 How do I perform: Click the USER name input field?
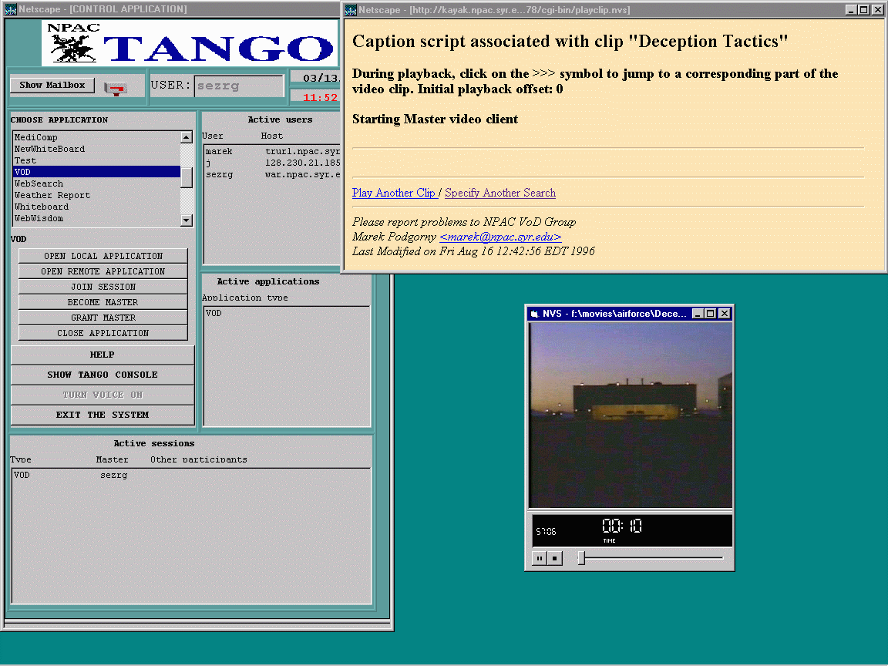238,86
